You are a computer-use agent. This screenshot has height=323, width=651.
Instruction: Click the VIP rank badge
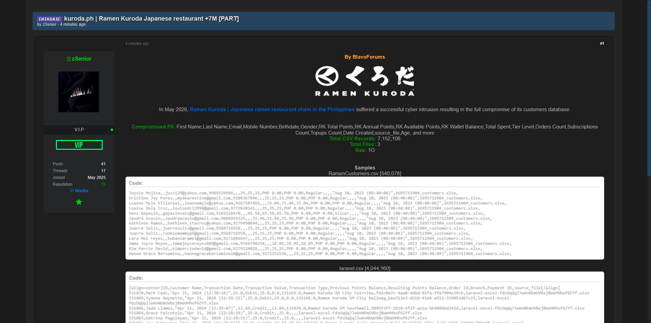coord(79,145)
